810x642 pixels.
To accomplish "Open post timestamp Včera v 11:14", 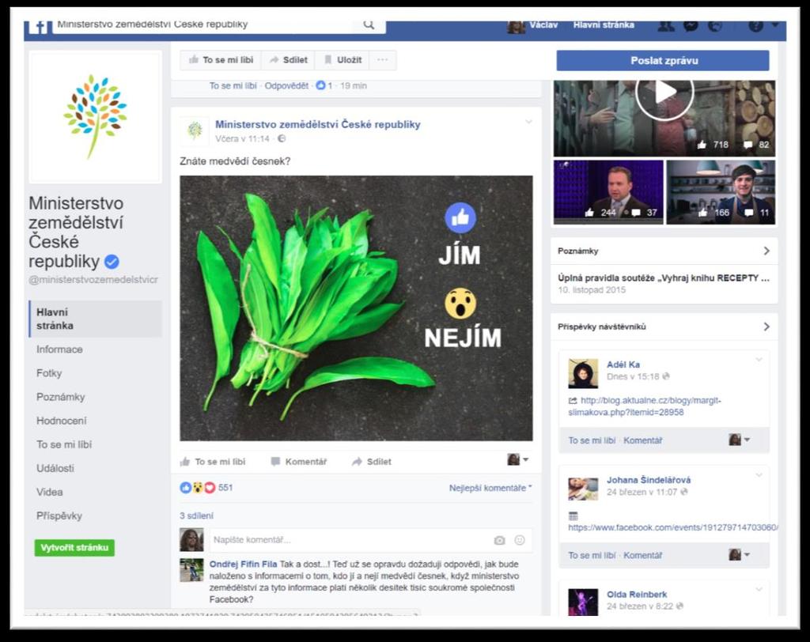I will (x=242, y=138).
